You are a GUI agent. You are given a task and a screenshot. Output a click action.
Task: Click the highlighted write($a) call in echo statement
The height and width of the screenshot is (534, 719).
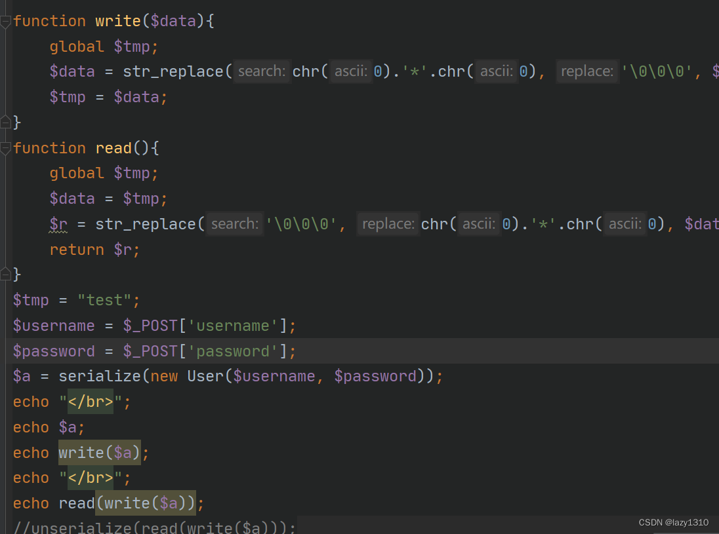coord(98,452)
